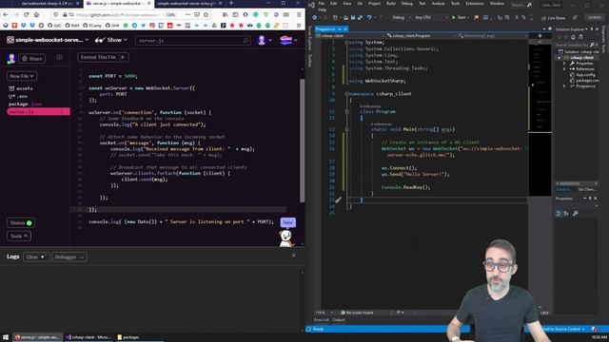Click Undo icon in Visual Studio toolbar
The height and width of the screenshot is (342, 609).
click(x=369, y=17)
